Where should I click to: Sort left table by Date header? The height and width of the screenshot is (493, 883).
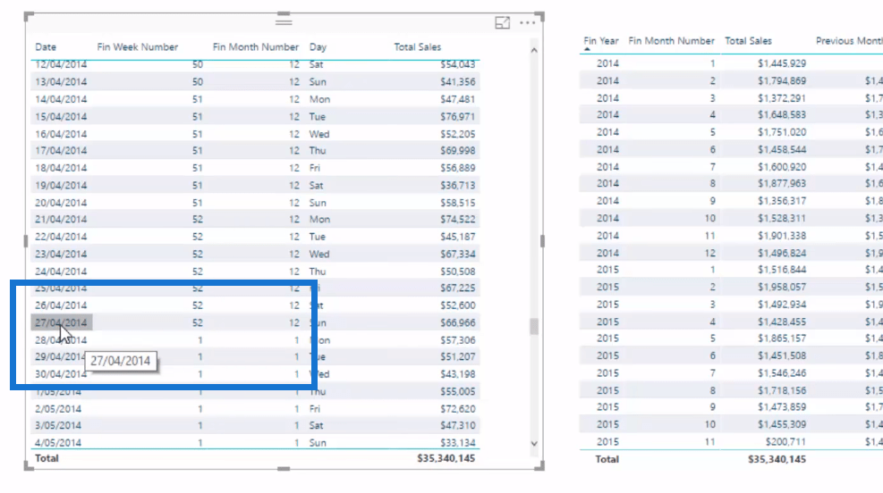[x=46, y=47]
